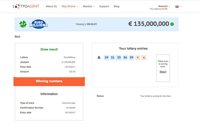
Task: Select star number 6 in entry A
Action: 144,58
